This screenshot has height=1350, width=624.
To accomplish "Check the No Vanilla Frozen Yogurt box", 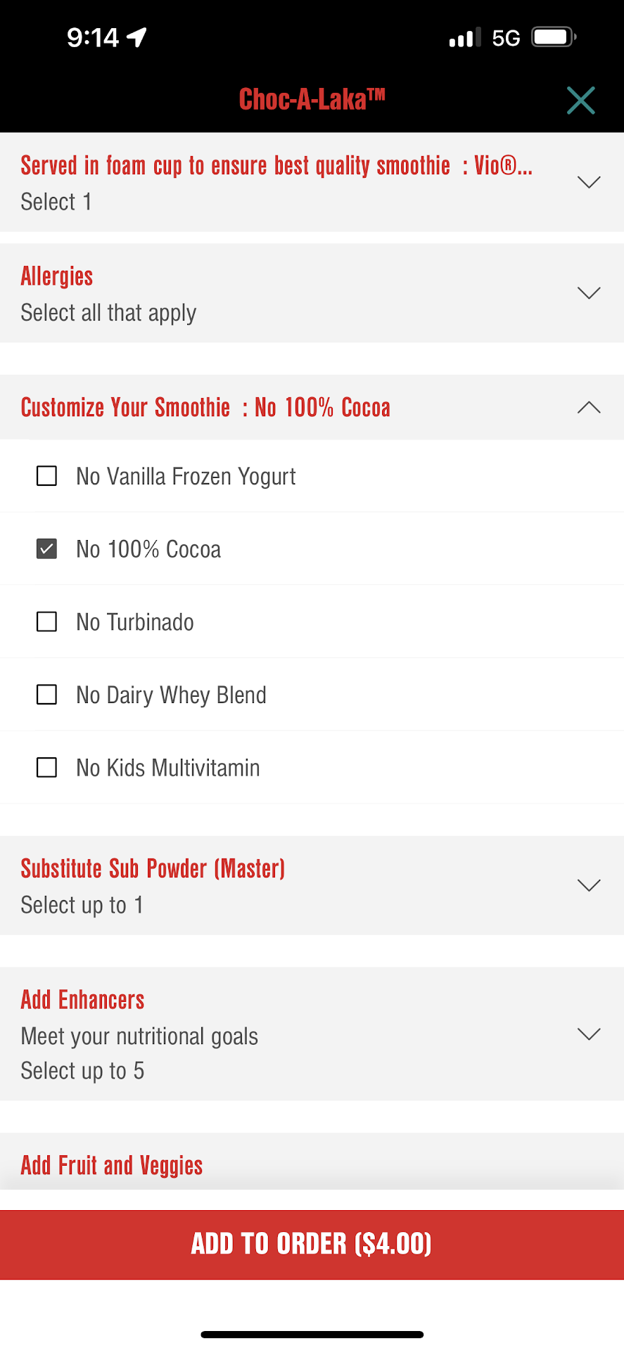I will tap(47, 476).
